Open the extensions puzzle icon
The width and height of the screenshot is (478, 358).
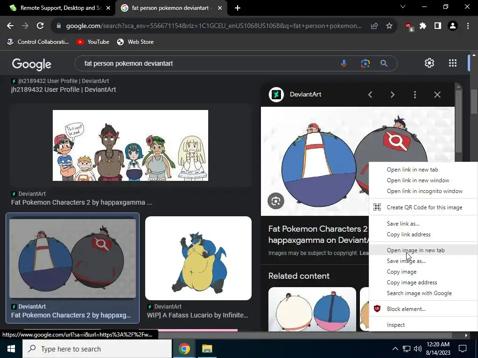point(423,26)
